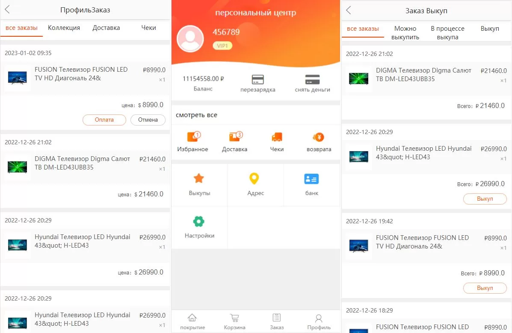
Task: Open Заказ in bottom navigation bar
Action: click(x=277, y=321)
